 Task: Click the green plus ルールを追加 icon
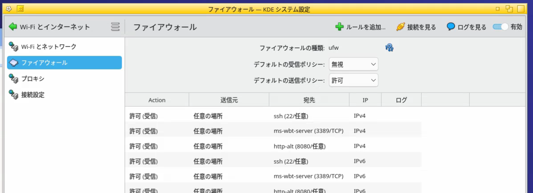(340, 27)
